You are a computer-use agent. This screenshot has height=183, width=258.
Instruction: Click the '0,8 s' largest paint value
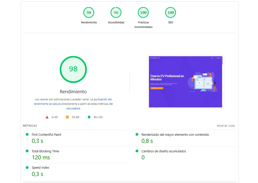pos(147,141)
